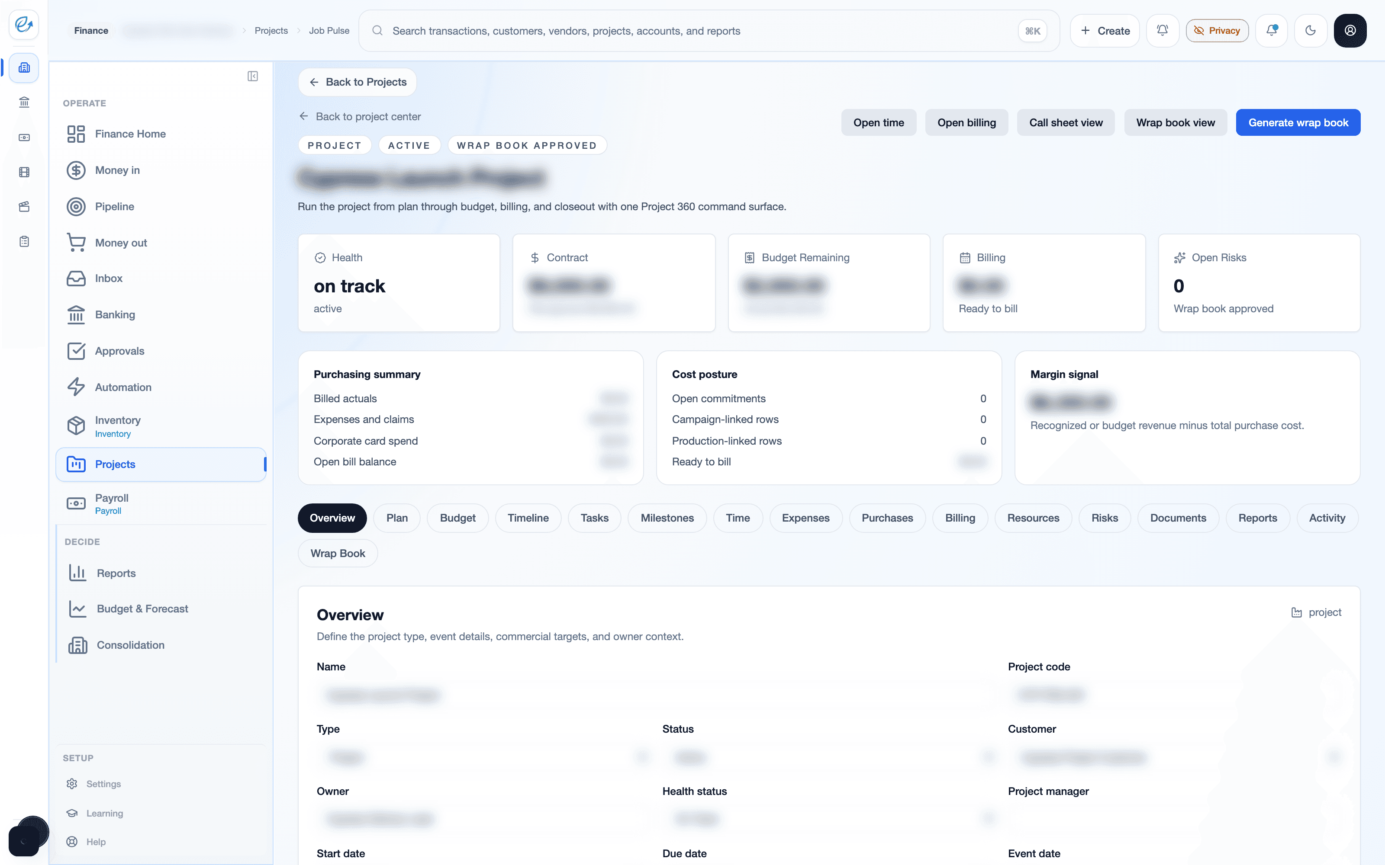Open Payroll in sidebar
This screenshot has height=865, width=1385.
(x=161, y=503)
